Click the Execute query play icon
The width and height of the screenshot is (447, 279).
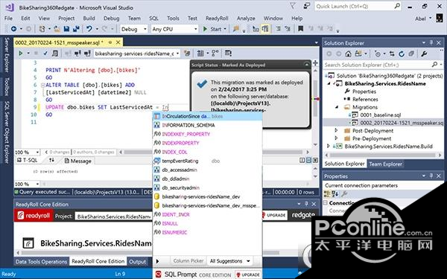(20, 54)
